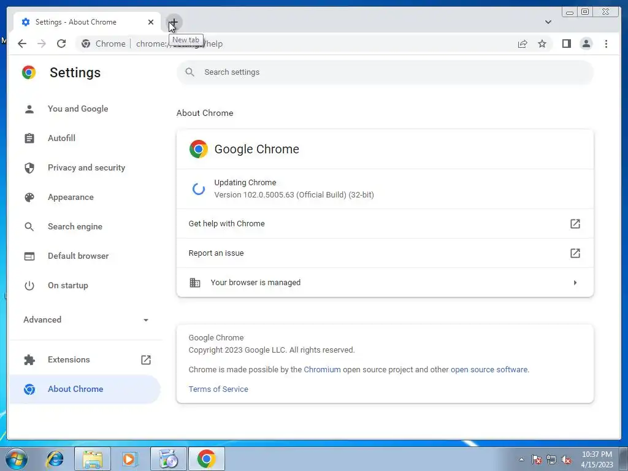Click the update progress spinner
628x471 pixels.
pos(199,189)
